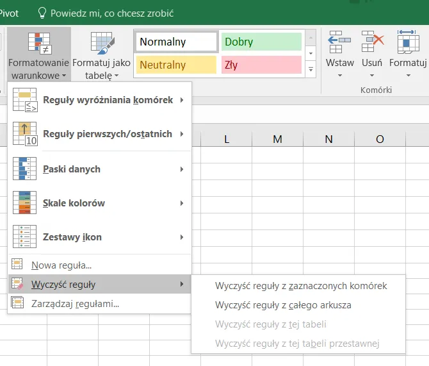Expand the Reguły pierwszych/ostatnich submenu arrow
The height and width of the screenshot is (366, 429).
pos(182,134)
